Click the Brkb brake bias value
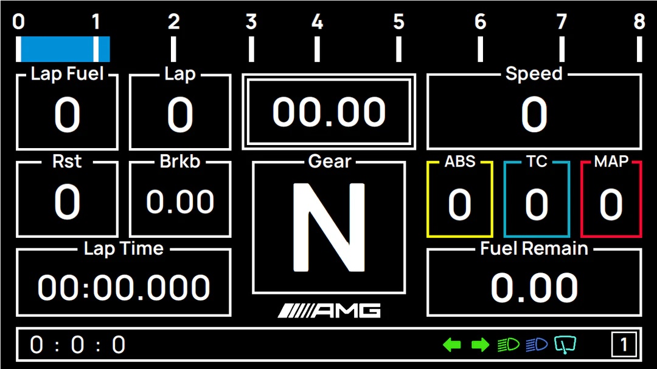Image resolution: width=657 pixels, height=369 pixels. [180, 200]
